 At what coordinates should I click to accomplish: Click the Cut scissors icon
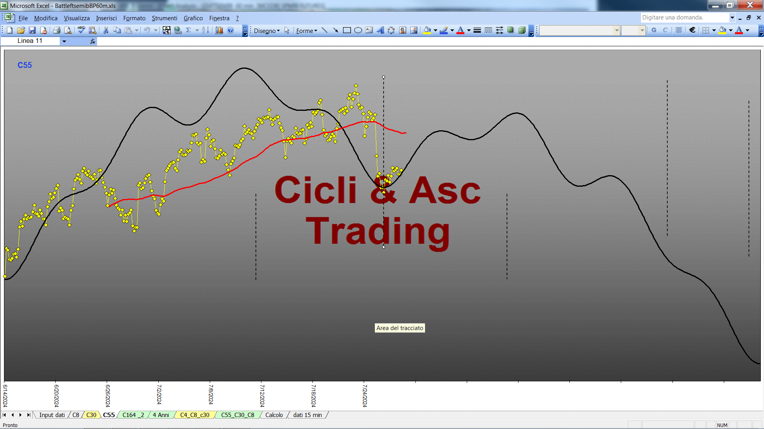click(x=106, y=30)
